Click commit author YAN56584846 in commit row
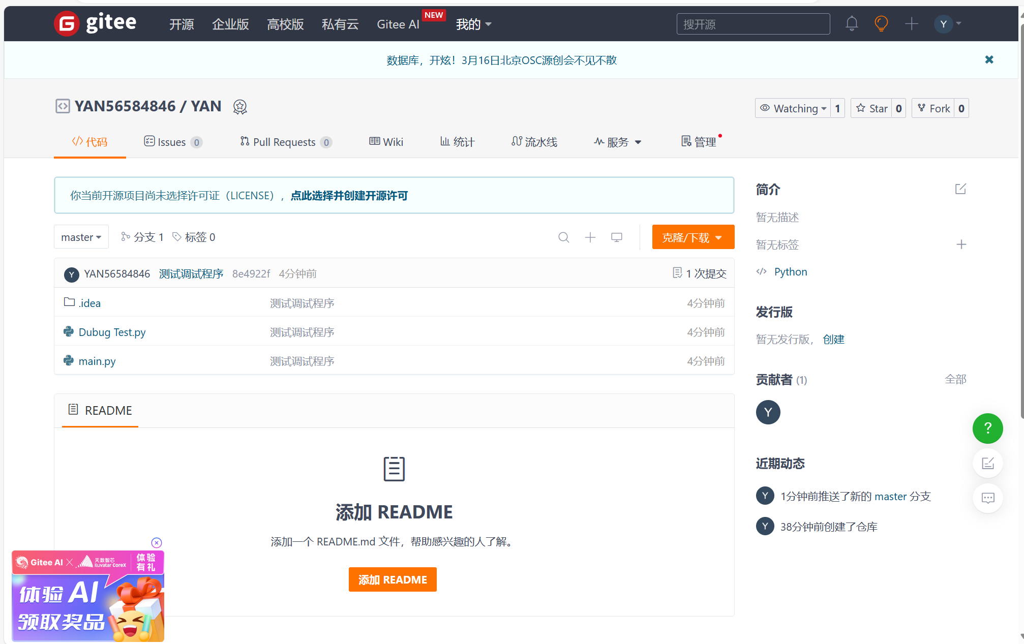The height and width of the screenshot is (644, 1024). tap(117, 274)
